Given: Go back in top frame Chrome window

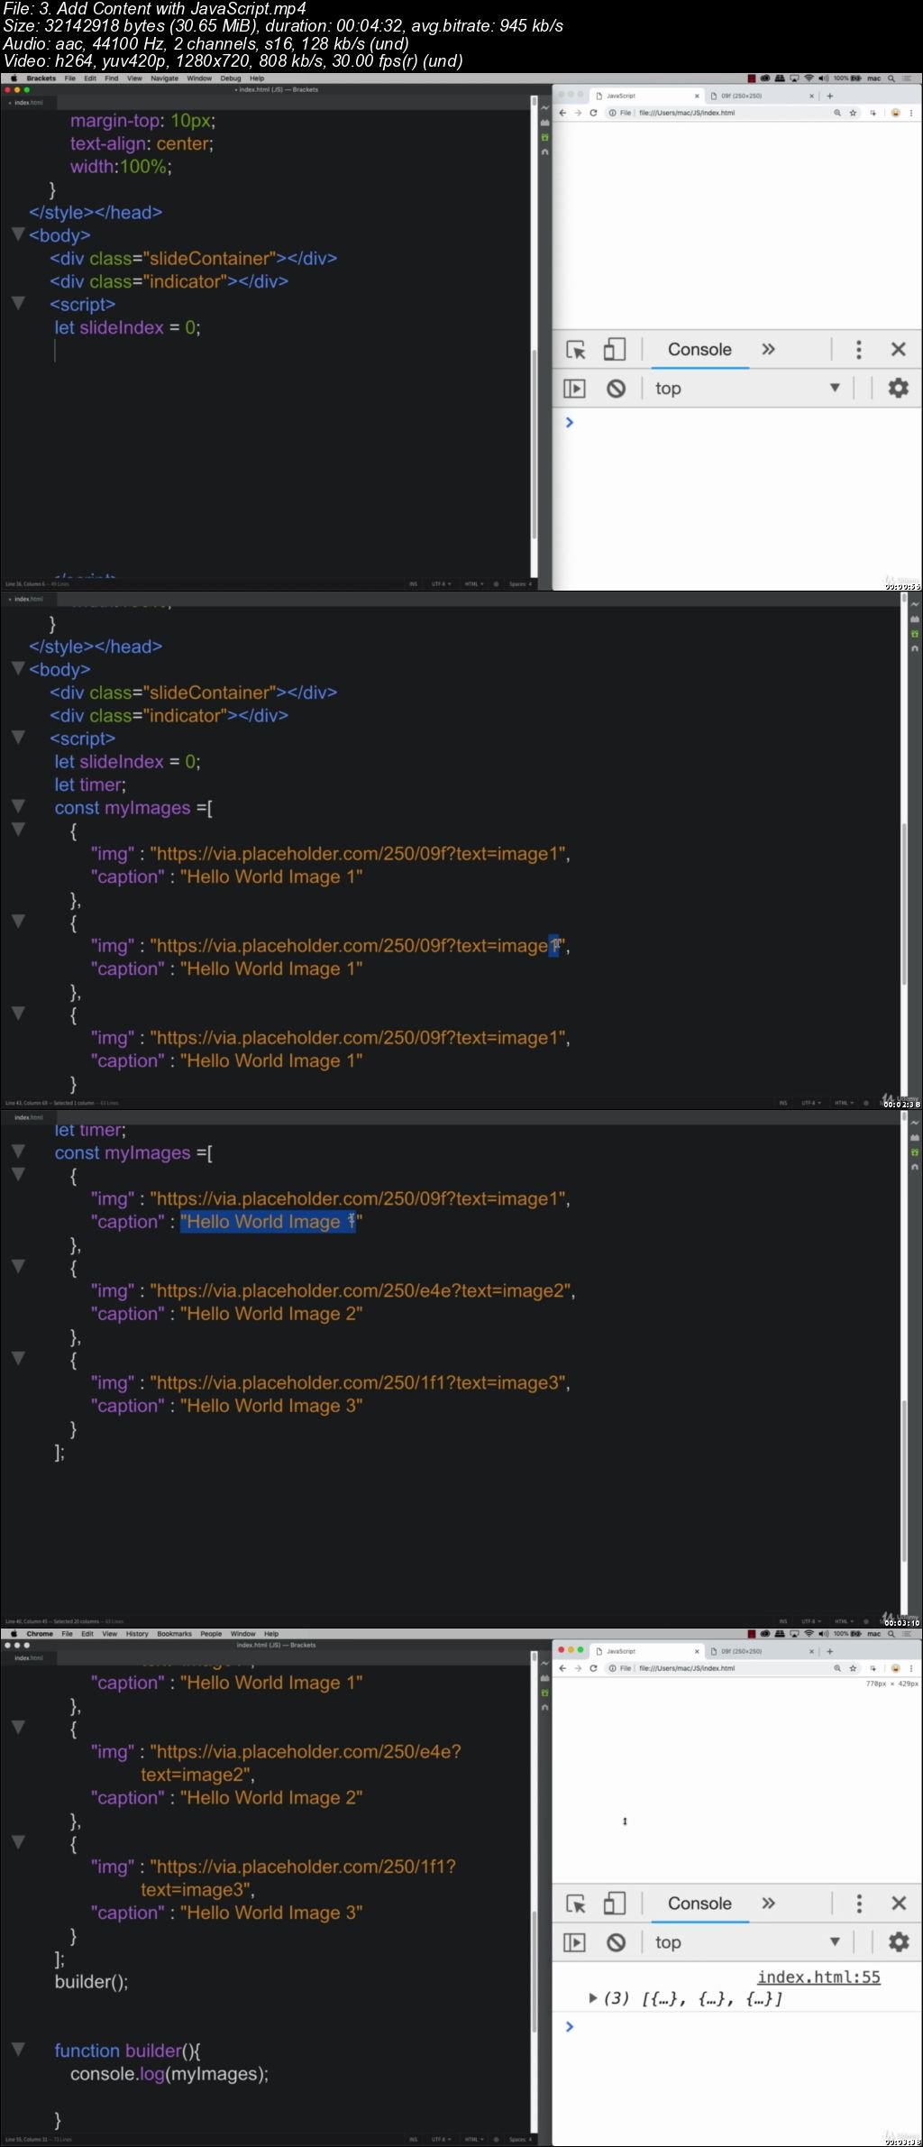Looking at the screenshot, I should coord(563,113).
